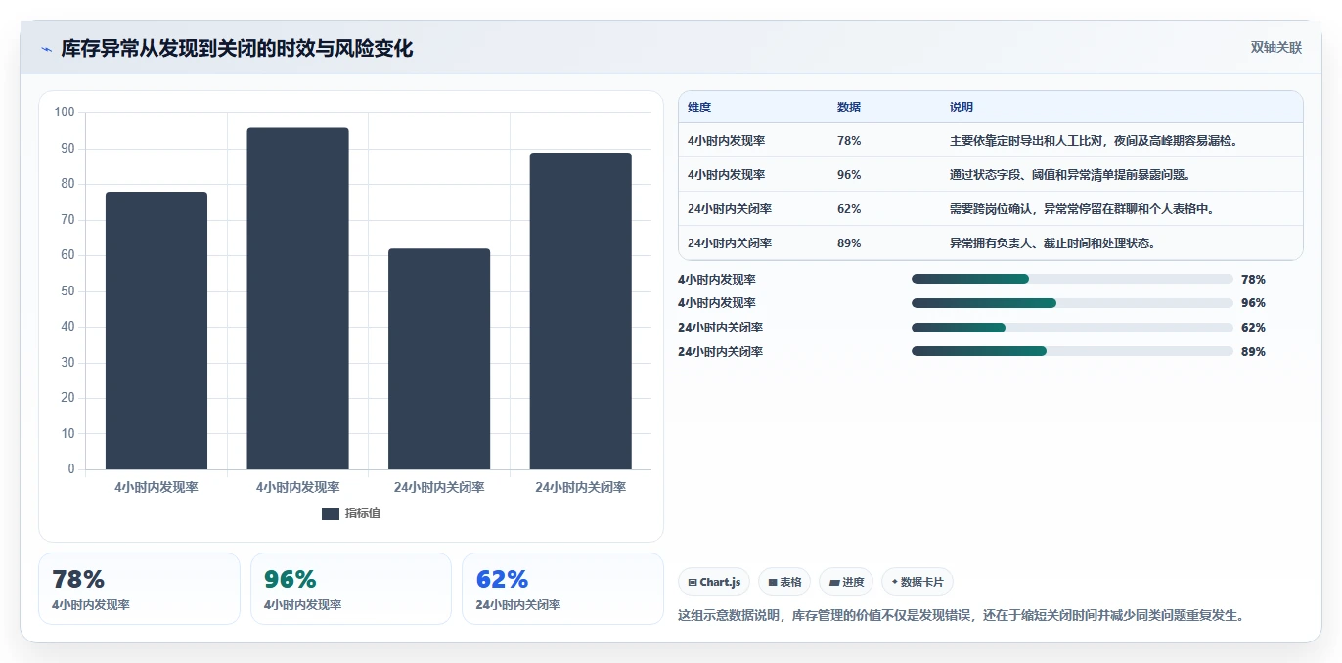Click the chart bar reaching 78
The height and width of the screenshot is (663, 1342).
(x=157, y=331)
